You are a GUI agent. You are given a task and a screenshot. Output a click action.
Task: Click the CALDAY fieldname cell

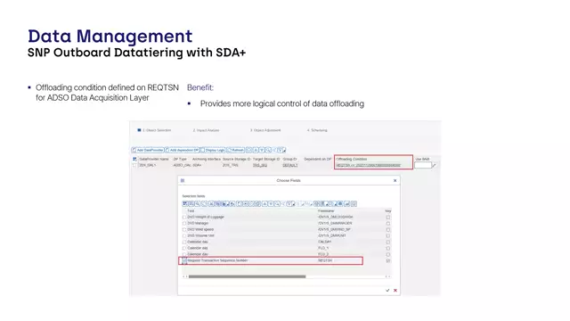tap(324, 242)
